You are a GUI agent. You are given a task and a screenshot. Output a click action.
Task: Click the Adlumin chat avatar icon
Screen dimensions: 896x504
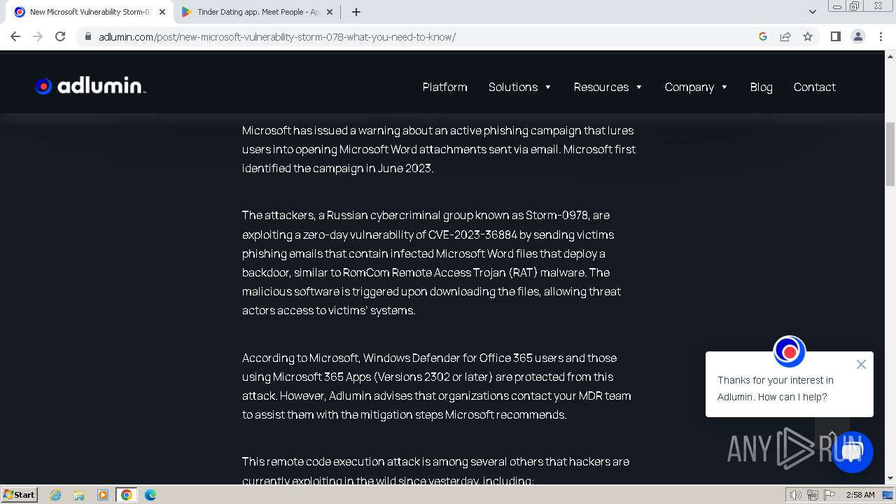[x=789, y=351]
